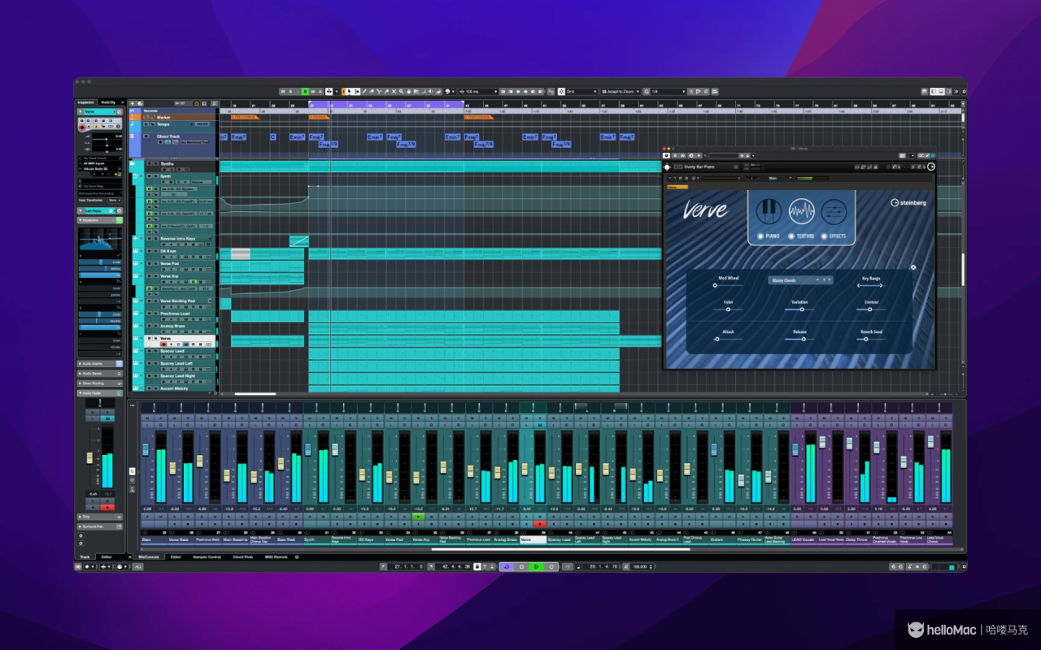
Task: Click the C chord event
Action: [x=272, y=137]
